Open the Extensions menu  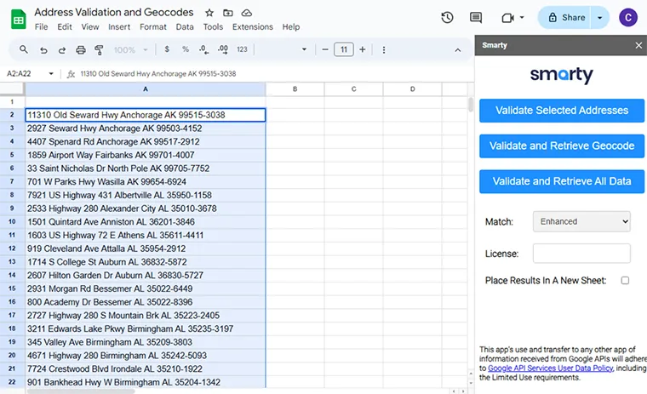coord(252,27)
